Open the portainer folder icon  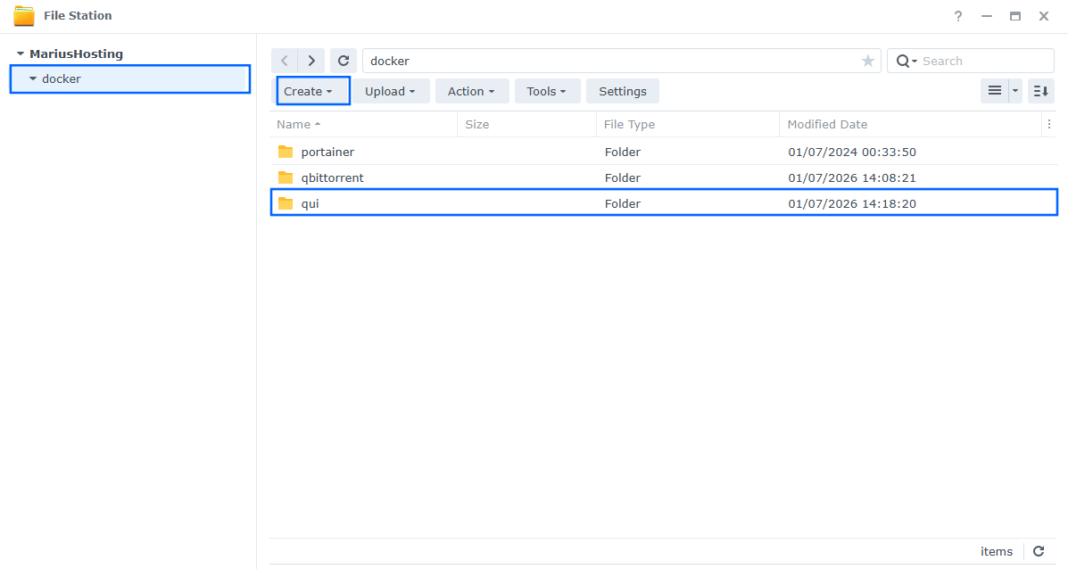coord(286,152)
